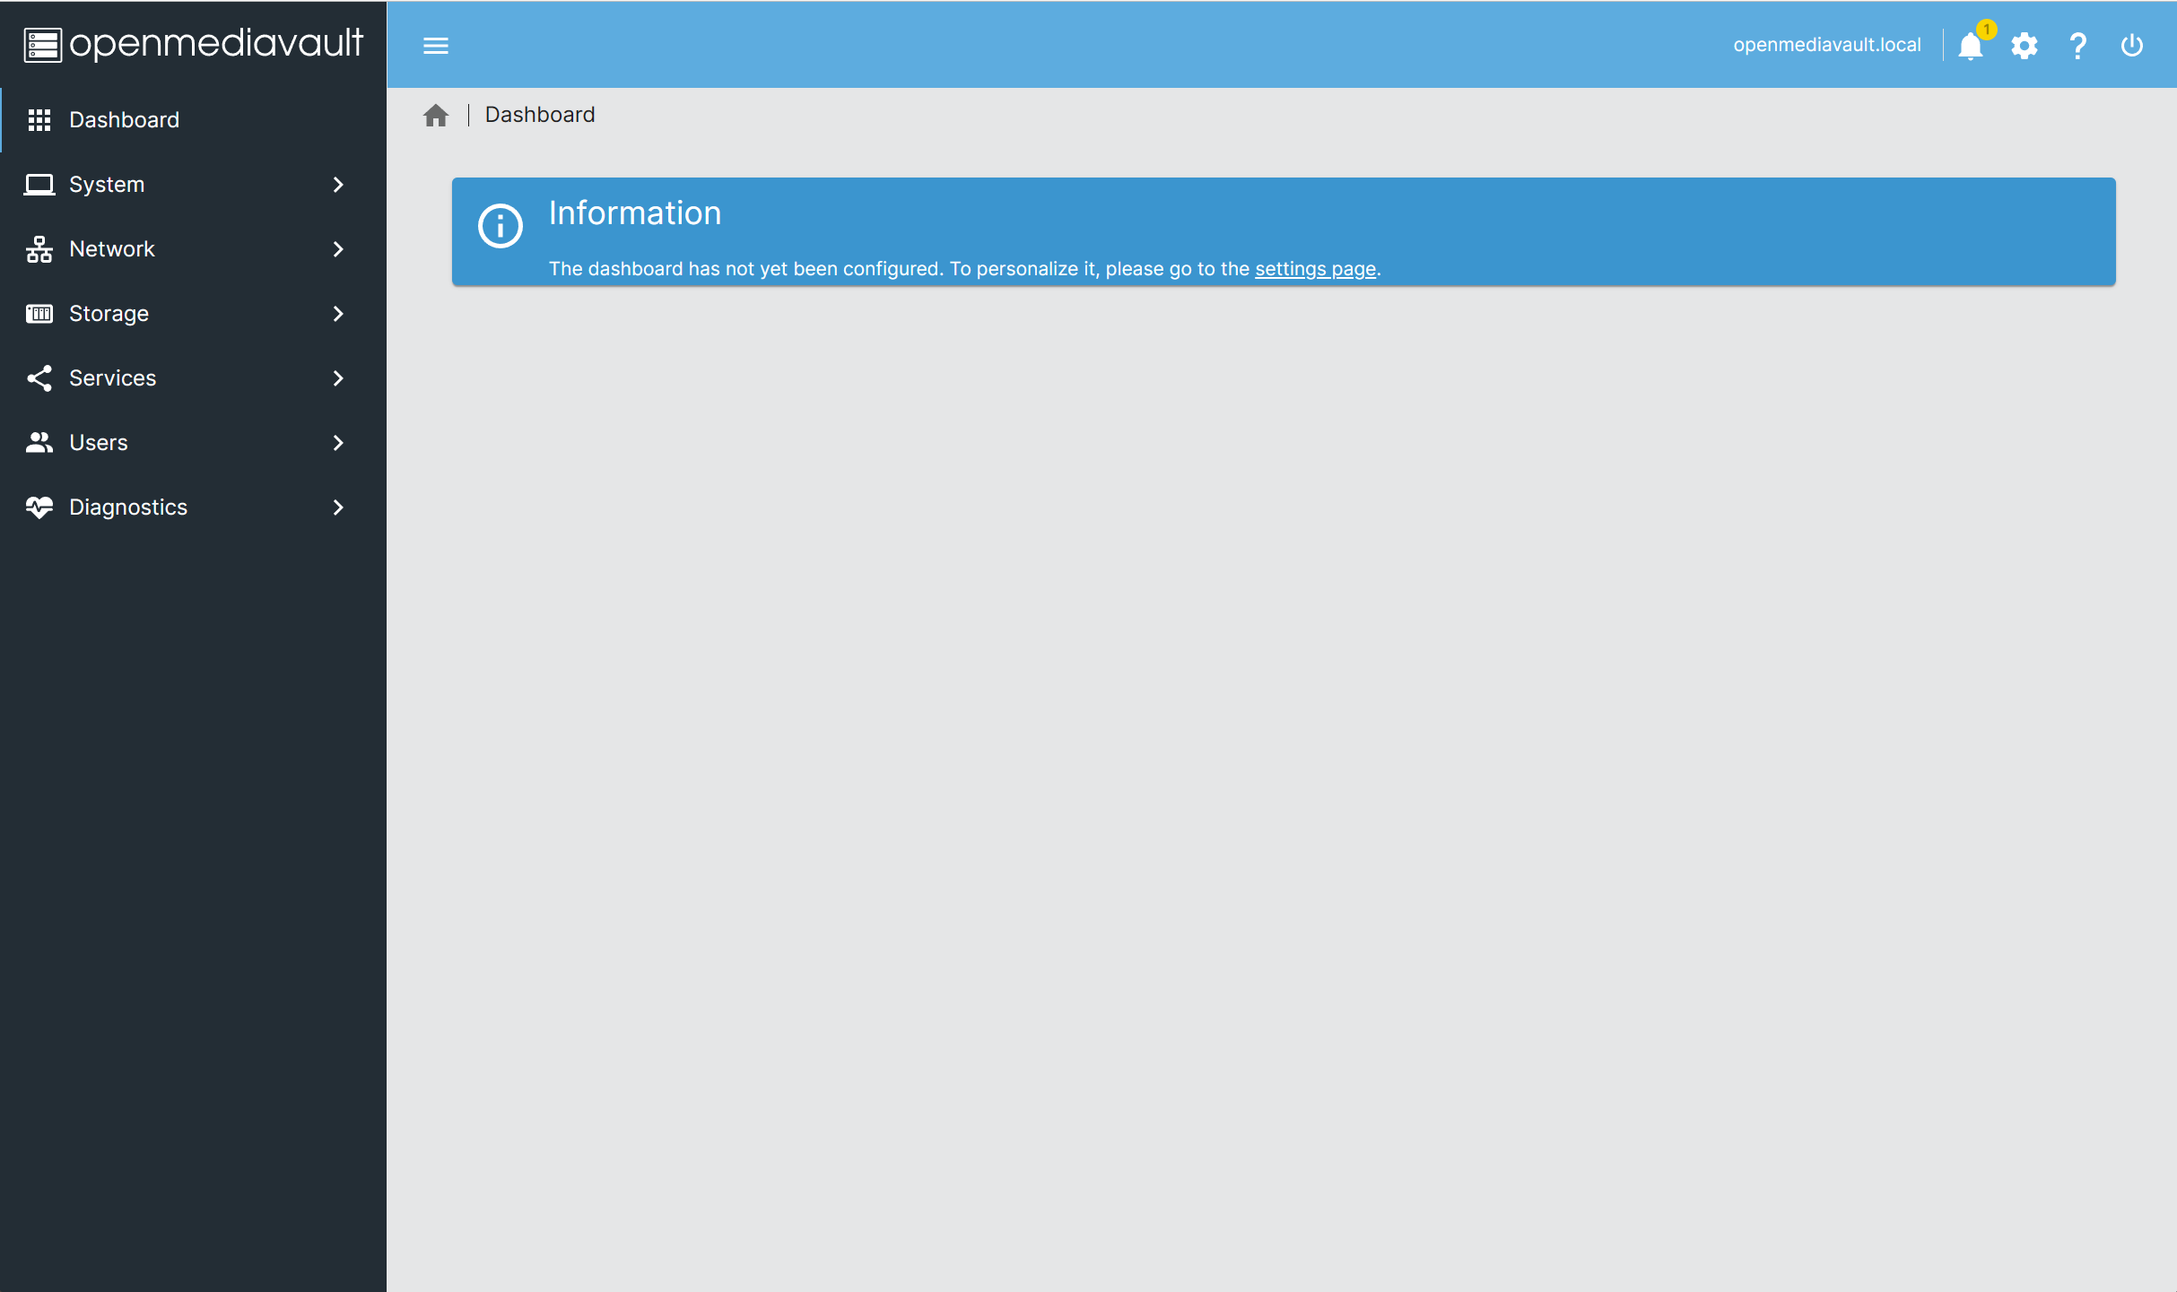
Task: Click the Information banner heading
Action: (x=635, y=213)
